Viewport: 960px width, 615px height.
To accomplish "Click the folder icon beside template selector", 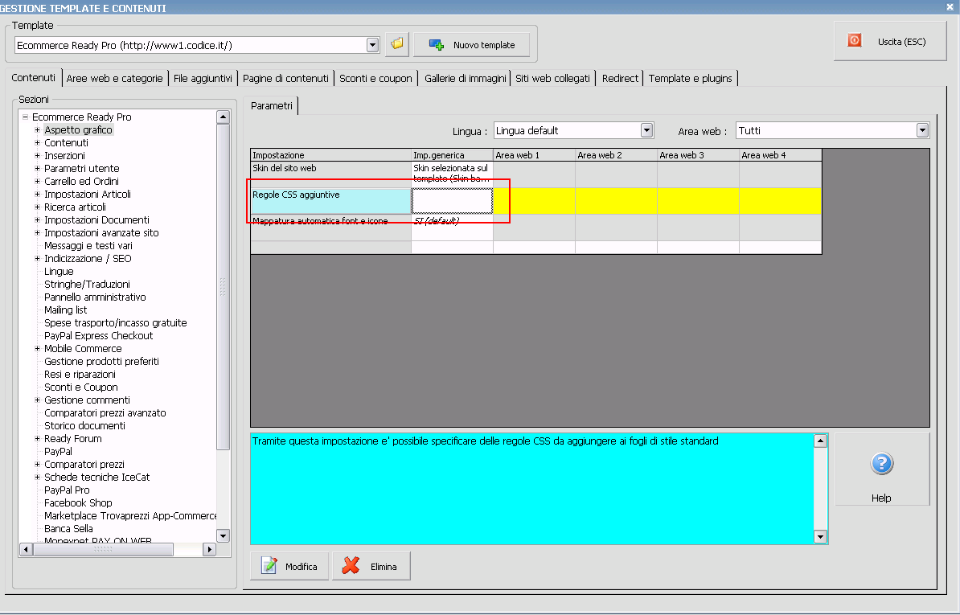I will [x=397, y=45].
